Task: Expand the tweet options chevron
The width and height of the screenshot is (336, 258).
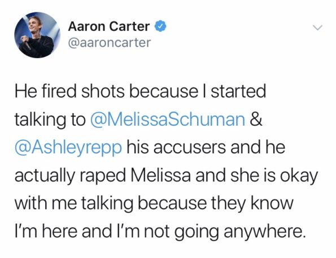Action: [317, 28]
